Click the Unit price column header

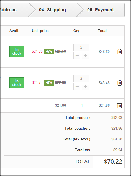pyautogui.click(x=40, y=31)
